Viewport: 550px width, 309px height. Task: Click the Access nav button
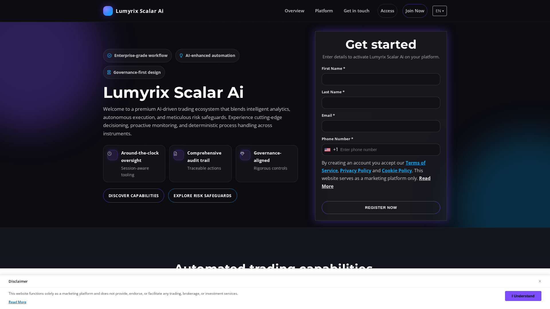coord(387,11)
